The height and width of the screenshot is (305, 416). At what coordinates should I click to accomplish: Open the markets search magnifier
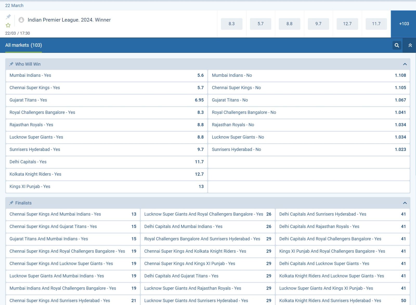pos(397,45)
